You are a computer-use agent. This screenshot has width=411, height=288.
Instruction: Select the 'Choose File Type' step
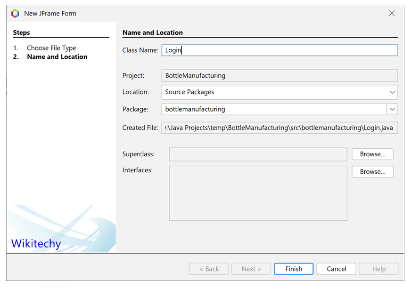tap(51, 48)
